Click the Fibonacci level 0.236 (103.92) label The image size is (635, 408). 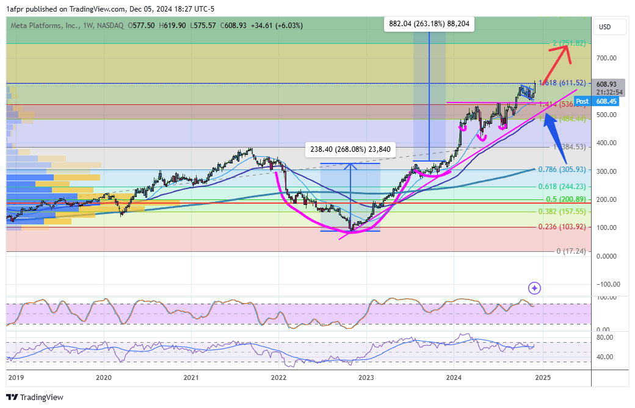[x=562, y=227]
